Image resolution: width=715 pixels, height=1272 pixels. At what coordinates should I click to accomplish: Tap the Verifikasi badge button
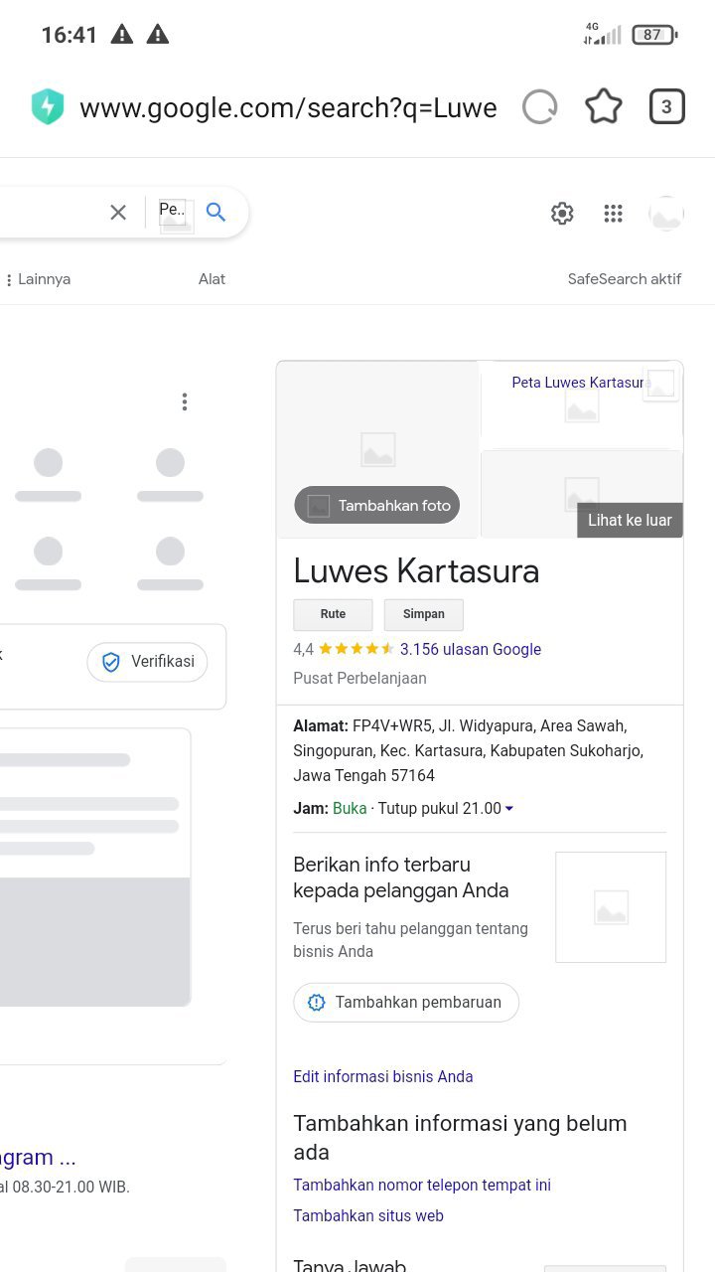pyautogui.click(x=147, y=662)
